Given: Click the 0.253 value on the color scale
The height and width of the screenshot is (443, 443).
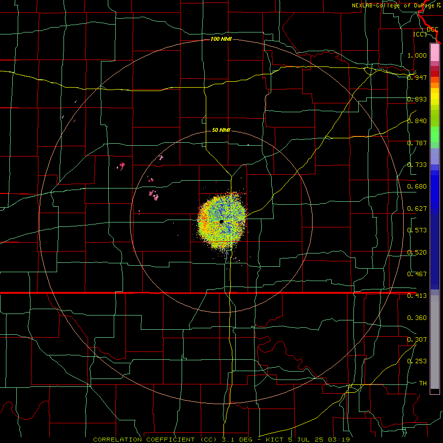Looking at the screenshot, I should 417,361.
